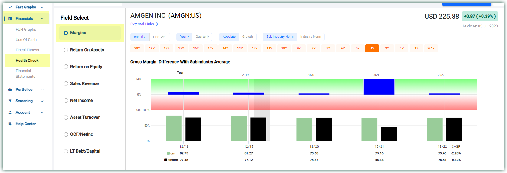Set time range to 5Y
The image size is (507, 173).
(358, 48)
